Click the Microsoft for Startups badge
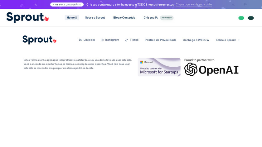The image size is (262, 147). (x=159, y=67)
